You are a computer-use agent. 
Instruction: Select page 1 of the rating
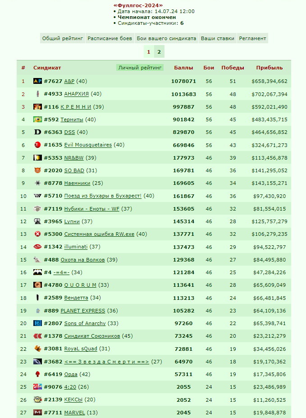pos(149,52)
